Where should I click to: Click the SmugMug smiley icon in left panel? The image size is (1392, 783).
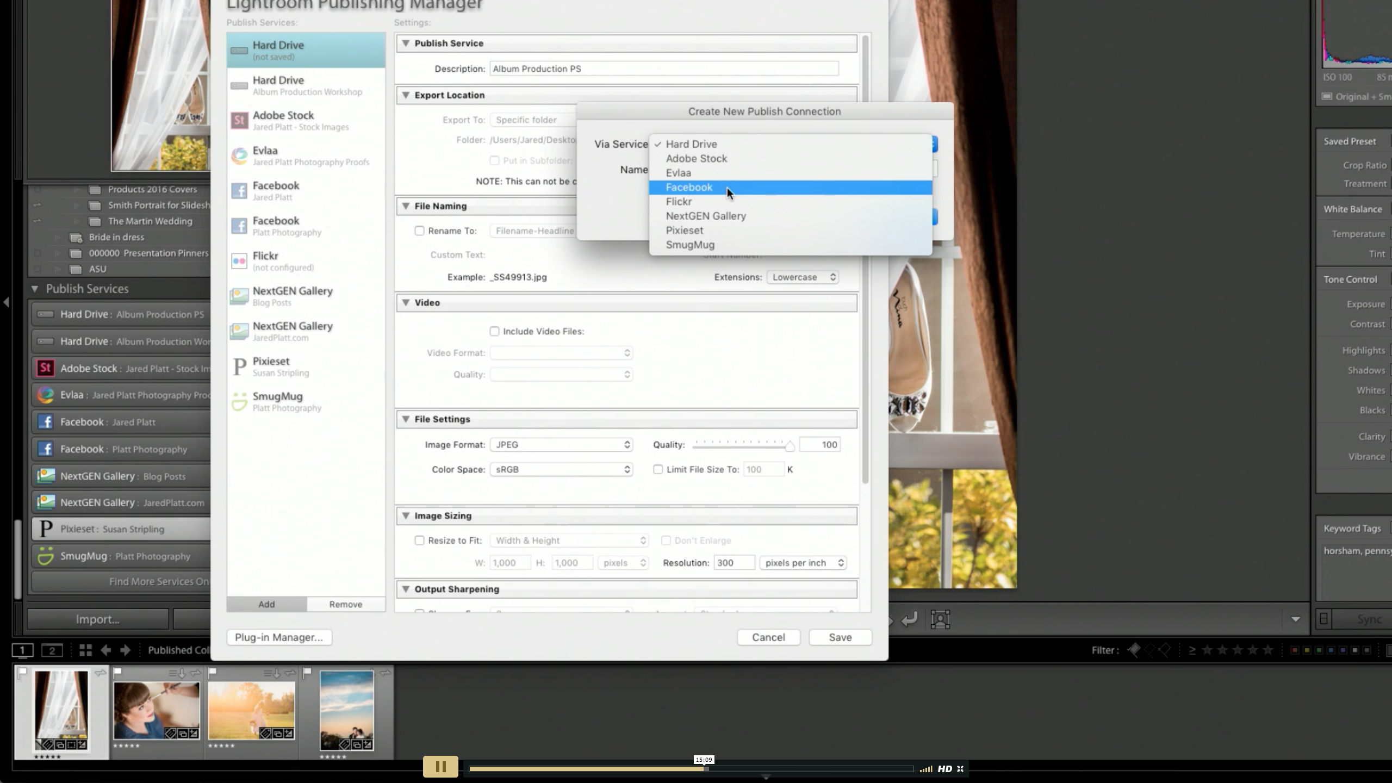click(46, 556)
